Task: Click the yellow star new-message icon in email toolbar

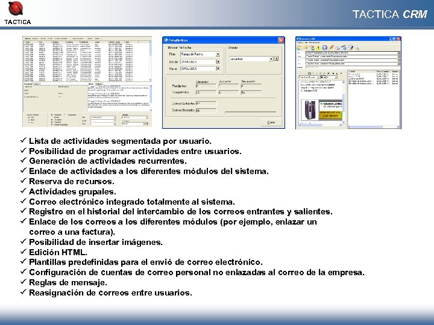Action: point(306,48)
